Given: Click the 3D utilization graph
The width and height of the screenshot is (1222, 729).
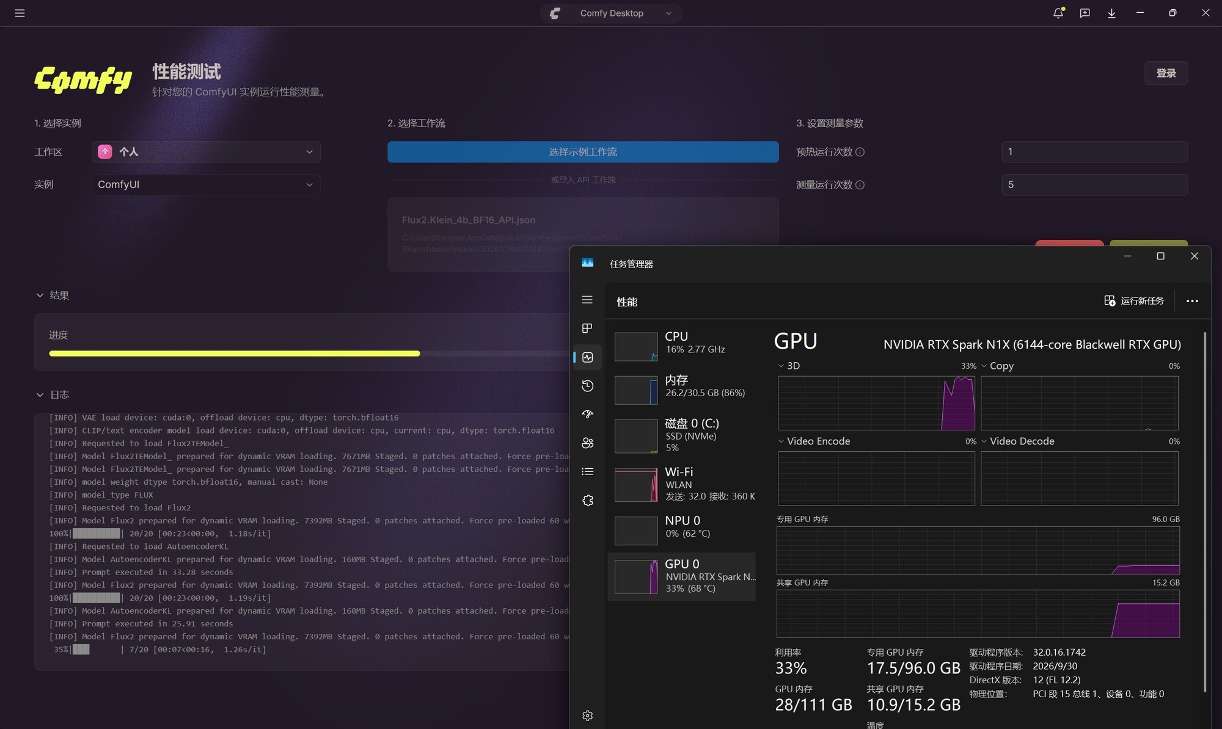Looking at the screenshot, I should (876, 403).
